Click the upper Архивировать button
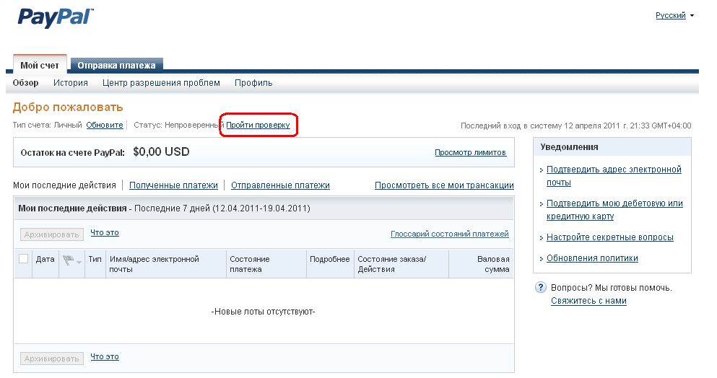 coord(52,234)
